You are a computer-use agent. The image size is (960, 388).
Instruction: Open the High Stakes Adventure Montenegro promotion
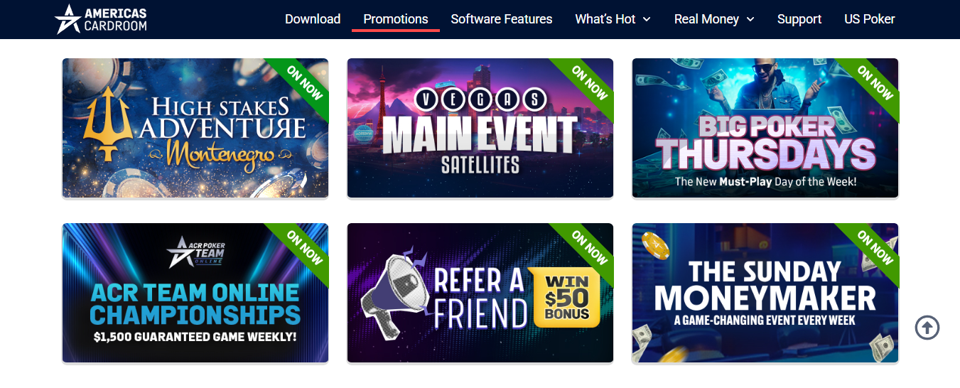click(x=195, y=128)
